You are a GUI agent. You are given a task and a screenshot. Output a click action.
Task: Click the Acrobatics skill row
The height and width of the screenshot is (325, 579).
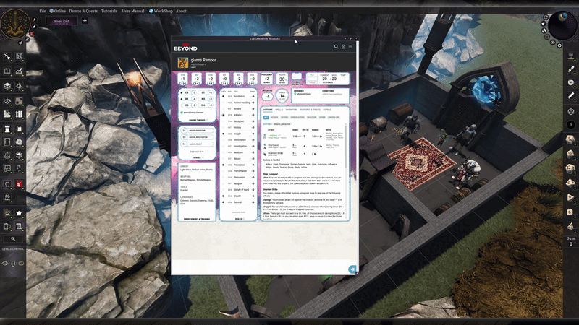238,97
